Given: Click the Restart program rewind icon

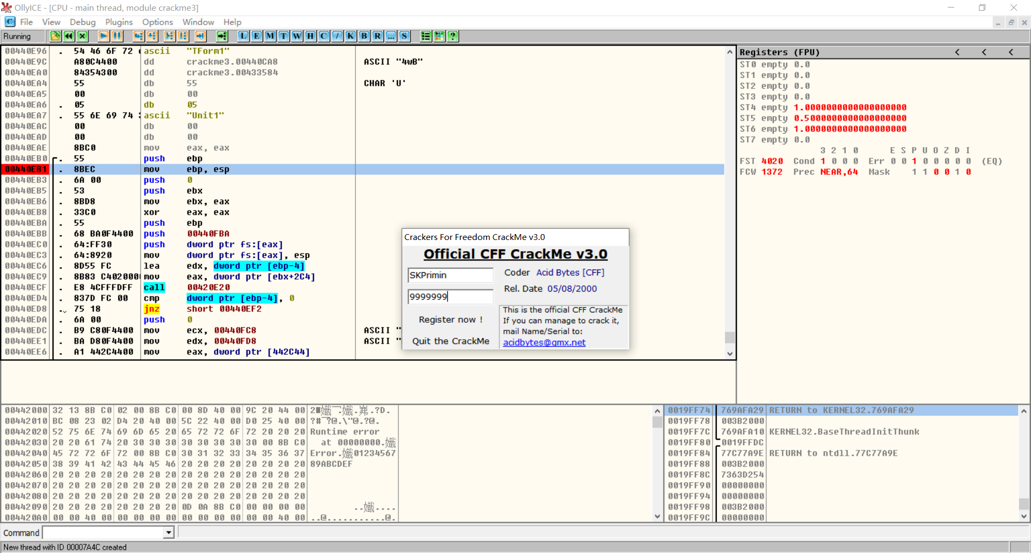Looking at the screenshot, I should [69, 36].
